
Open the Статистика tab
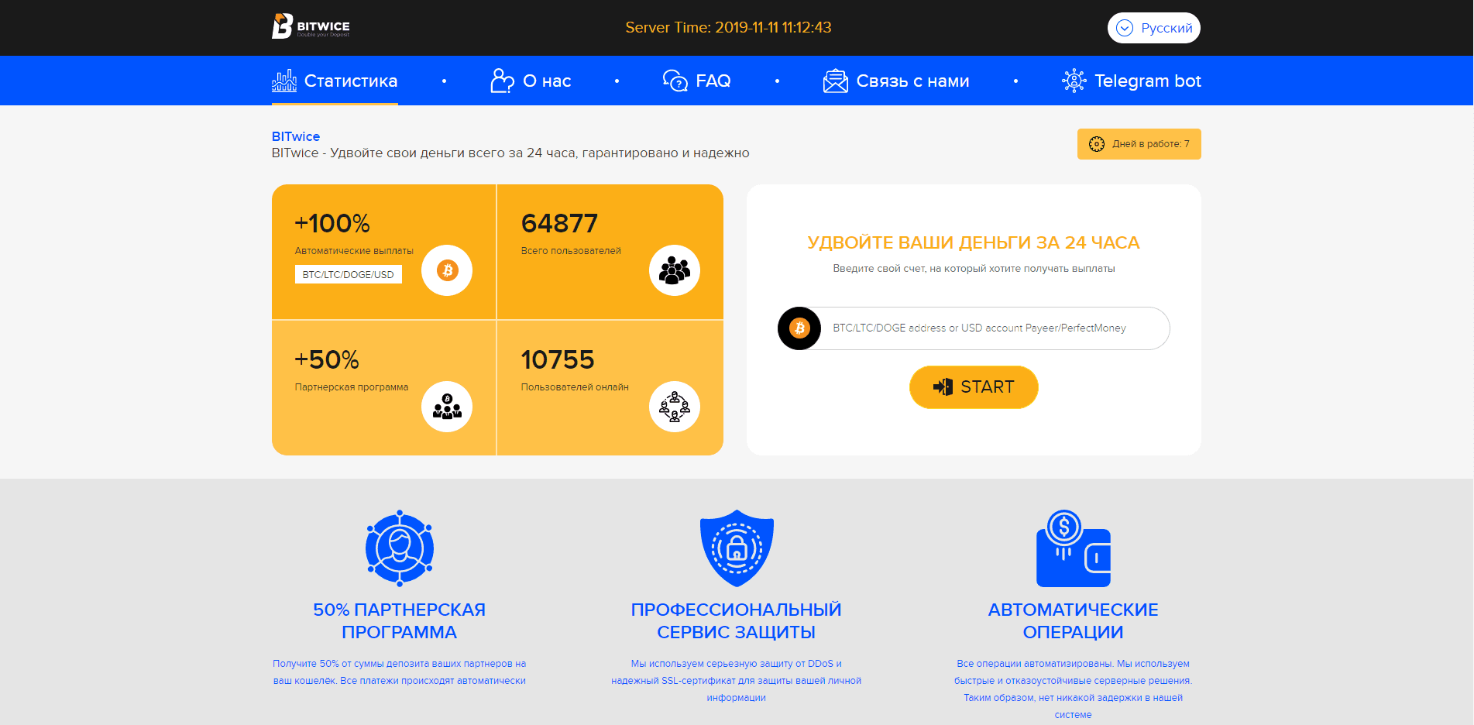[335, 81]
